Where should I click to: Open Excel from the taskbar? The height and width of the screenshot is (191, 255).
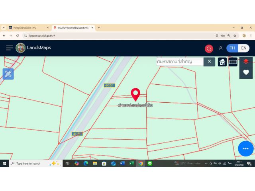pyautogui.click(x=131, y=164)
